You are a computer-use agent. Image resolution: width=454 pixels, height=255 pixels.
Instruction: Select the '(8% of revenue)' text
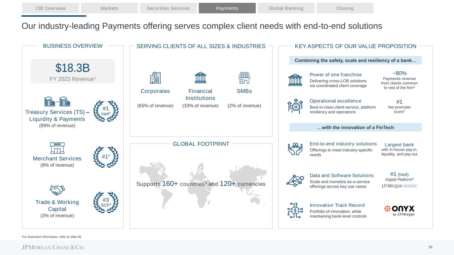[57, 165]
